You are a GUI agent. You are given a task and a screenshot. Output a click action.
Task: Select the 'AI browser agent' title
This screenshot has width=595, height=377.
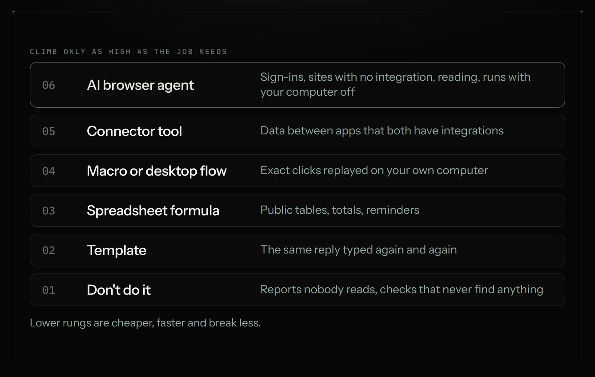[140, 85]
